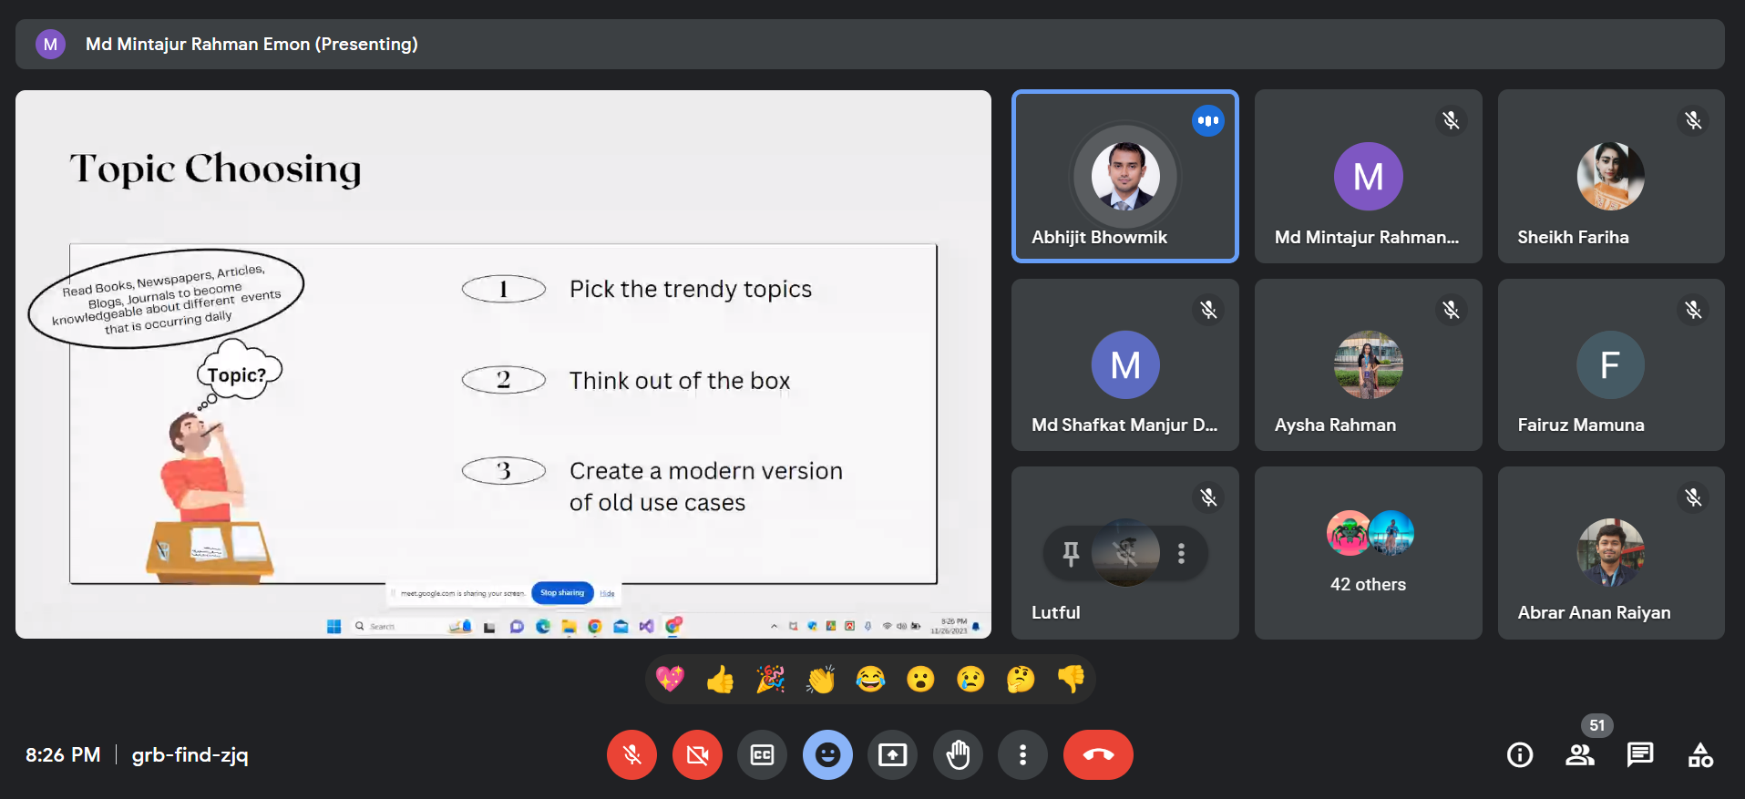Click the Present now screen share icon

[892, 754]
